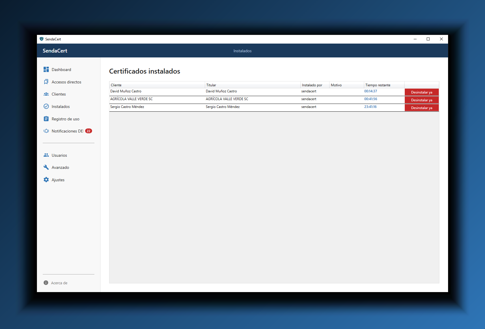Viewport: 485px width, 329px height.
Task: Sort by the Tiempo restante column header
Action: [x=384, y=85]
